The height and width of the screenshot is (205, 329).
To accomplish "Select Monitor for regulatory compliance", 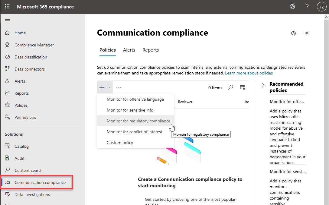I will [138, 121].
